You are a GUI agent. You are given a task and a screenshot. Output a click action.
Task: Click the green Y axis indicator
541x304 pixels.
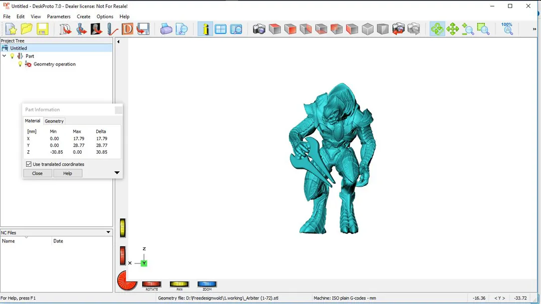pyautogui.click(x=144, y=263)
